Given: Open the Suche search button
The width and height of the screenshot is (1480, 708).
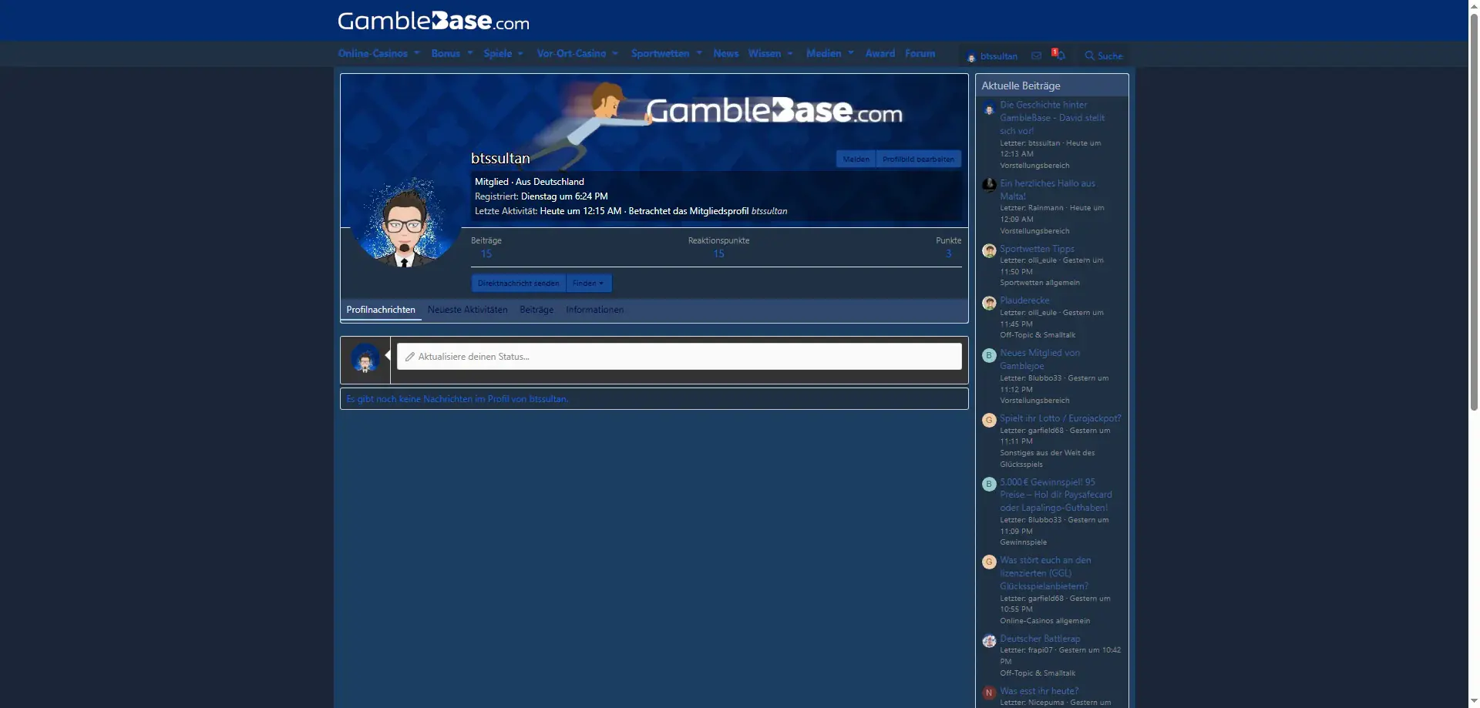Looking at the screenshot, I should [x=1103, y=55].
